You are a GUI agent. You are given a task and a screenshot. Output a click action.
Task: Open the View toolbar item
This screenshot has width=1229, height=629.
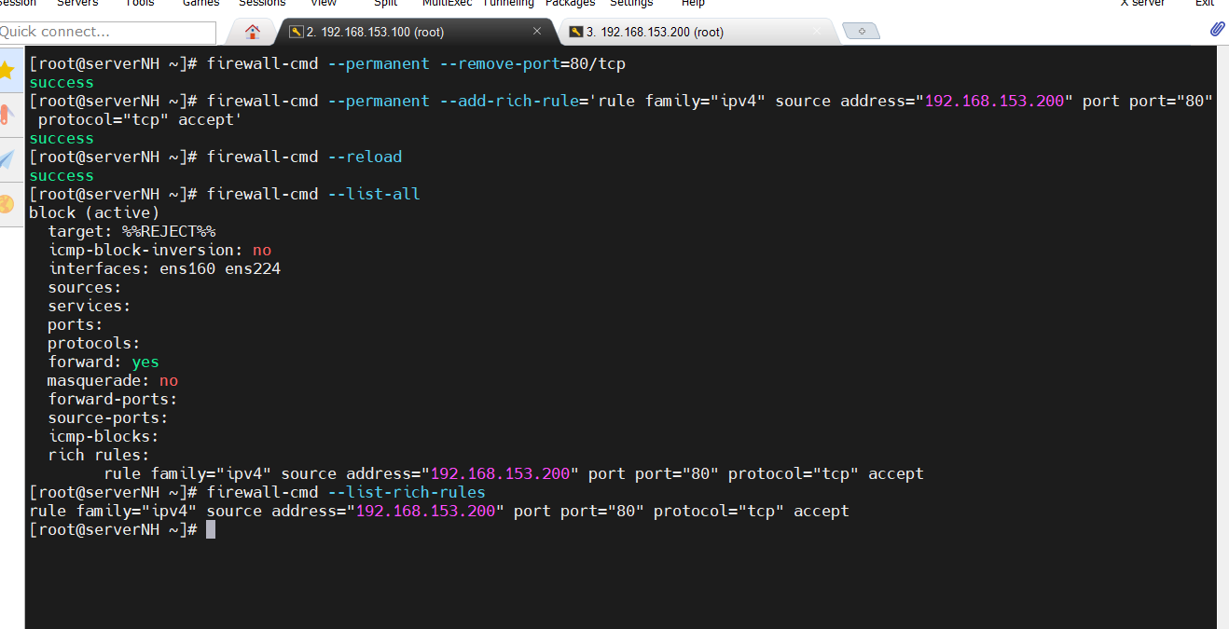pyautogui.click(x=324, y=4)
